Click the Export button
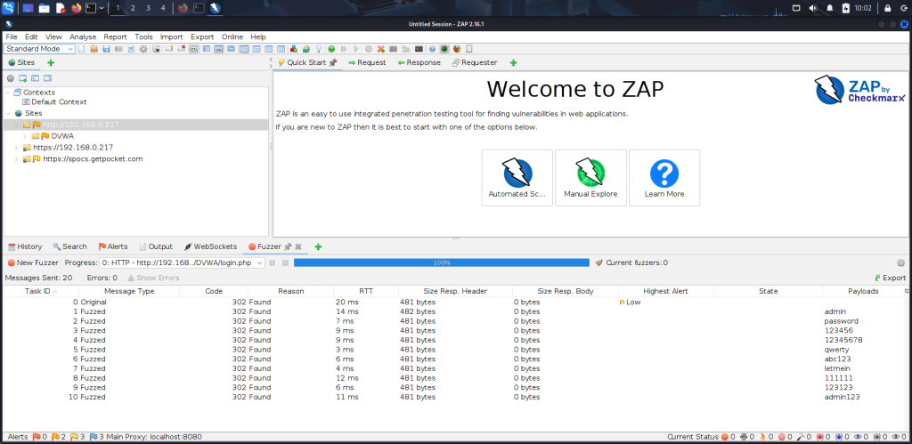Screen dimensions: 912x444 [890, 278]
